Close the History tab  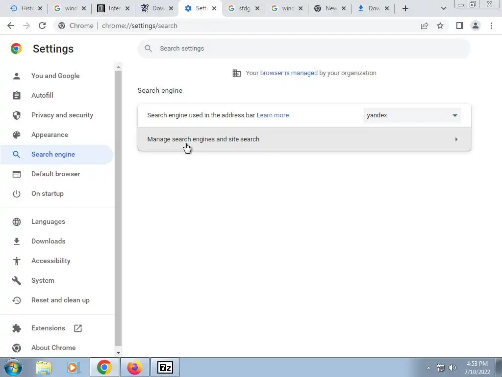pos(40,9)
